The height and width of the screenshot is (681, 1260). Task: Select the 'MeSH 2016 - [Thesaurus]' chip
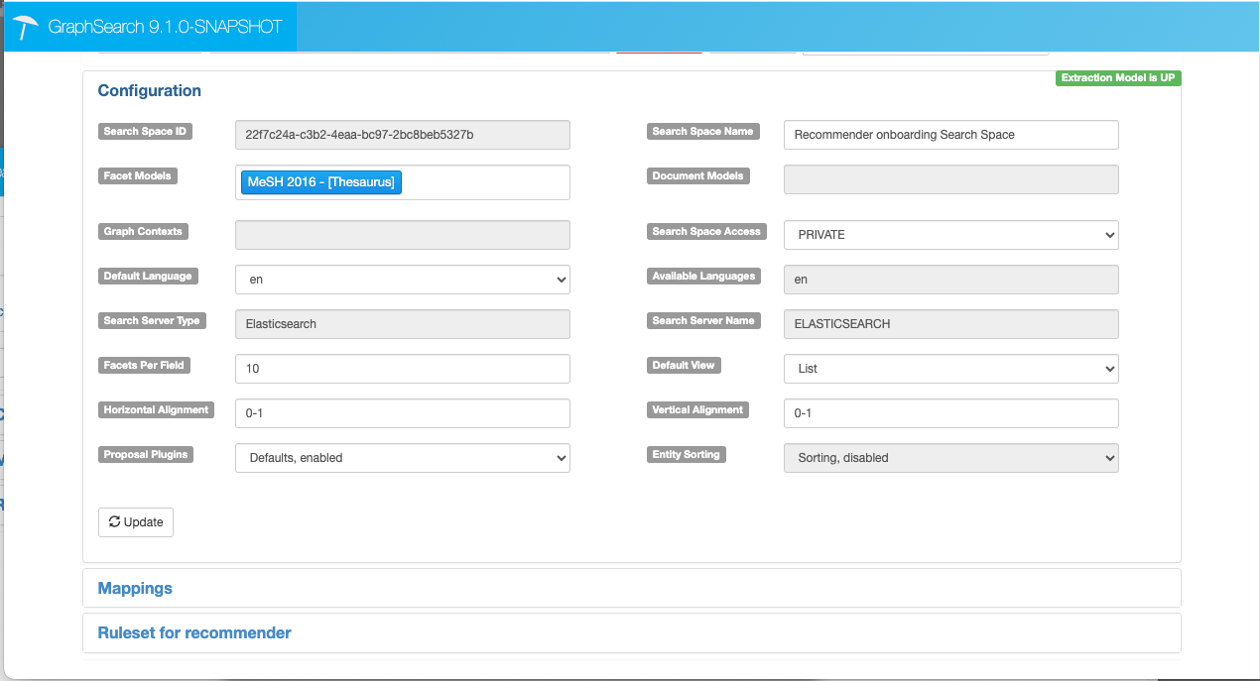319,181
